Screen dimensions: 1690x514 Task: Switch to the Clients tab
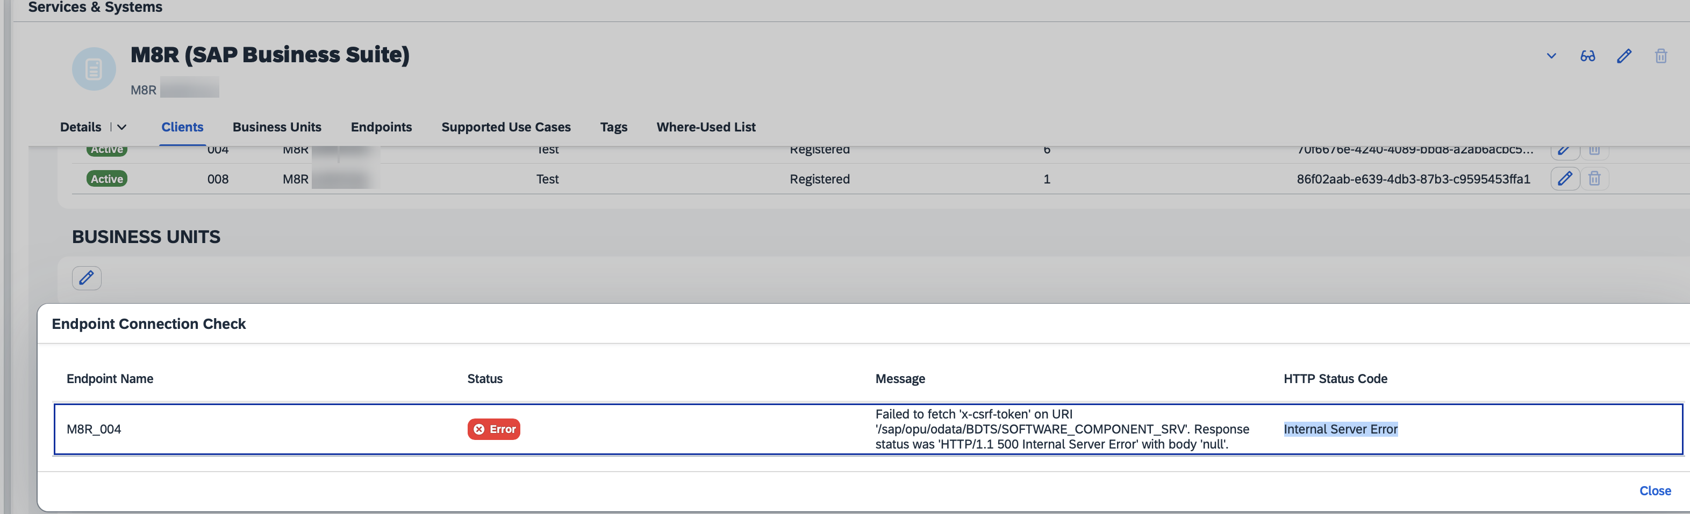click(182, 127)
